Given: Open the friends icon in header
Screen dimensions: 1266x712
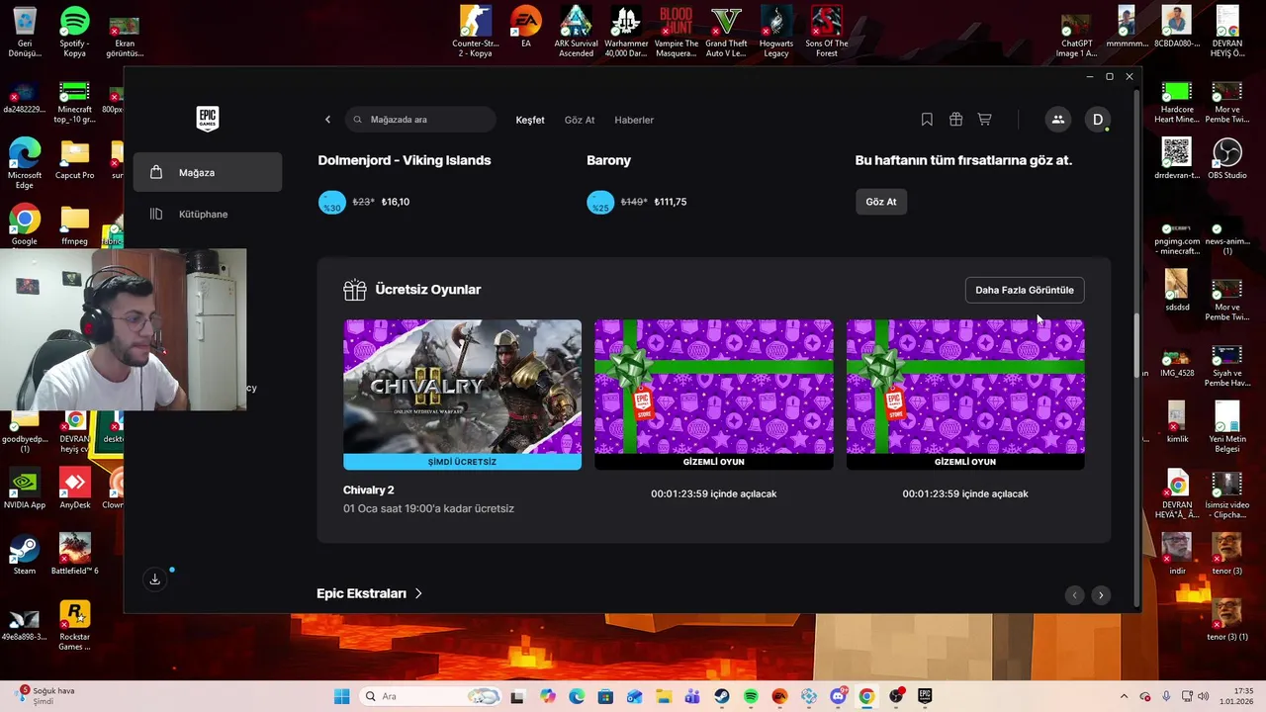Looking at the screenshot, I should (1057, 120).
